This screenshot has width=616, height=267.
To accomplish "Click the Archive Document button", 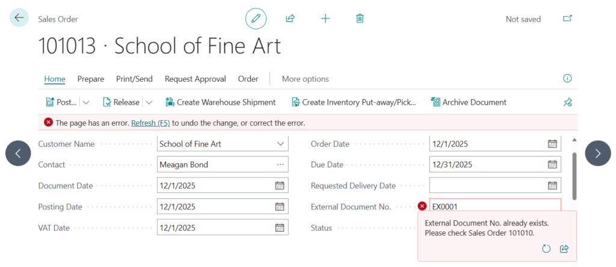I will [469, 102].
